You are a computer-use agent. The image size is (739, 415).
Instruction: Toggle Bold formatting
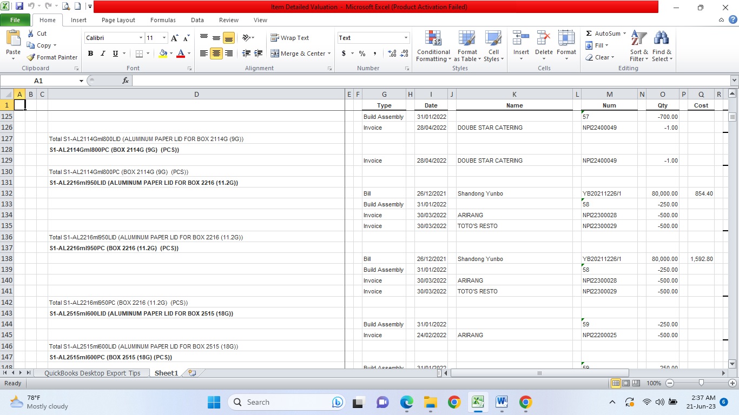(x=90, y=53)
